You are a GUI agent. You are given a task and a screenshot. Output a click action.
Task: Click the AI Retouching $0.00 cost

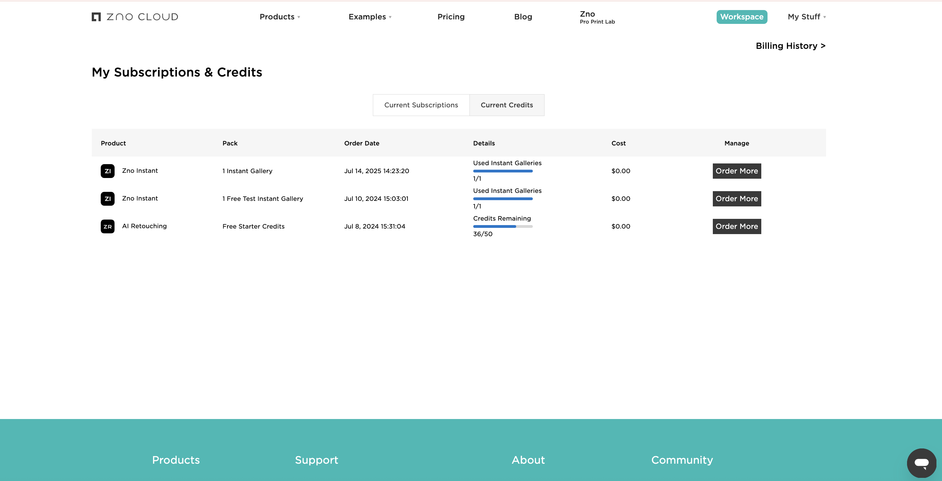point(621,226)
